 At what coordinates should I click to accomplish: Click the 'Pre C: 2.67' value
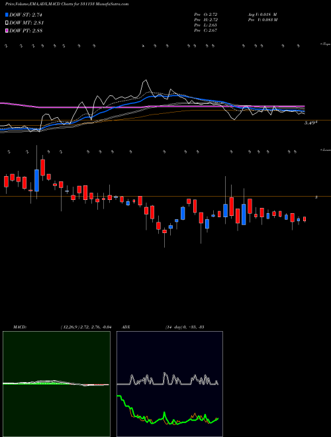coord(206,30)
